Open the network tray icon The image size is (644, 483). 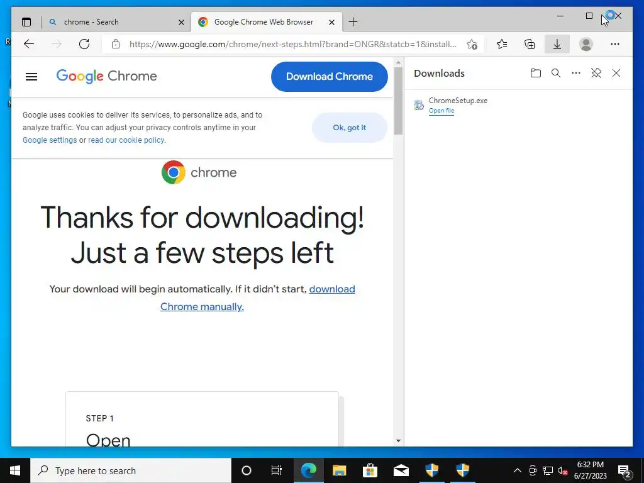click(548, 470)
